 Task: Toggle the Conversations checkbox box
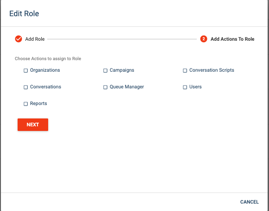pos(26,87)
